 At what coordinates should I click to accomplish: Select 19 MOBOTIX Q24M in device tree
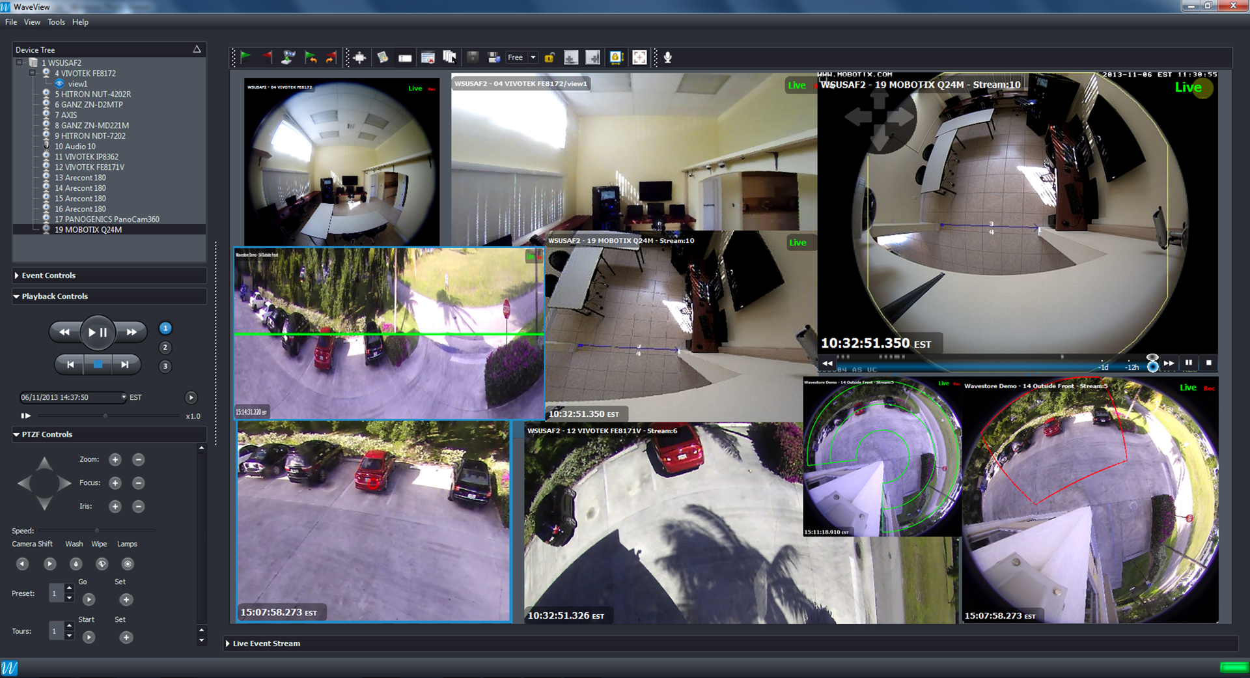click(x=89, y=229)
